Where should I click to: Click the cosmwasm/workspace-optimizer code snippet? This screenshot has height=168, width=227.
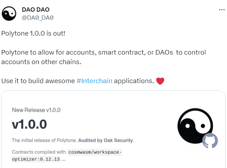[x=95, y=152]
